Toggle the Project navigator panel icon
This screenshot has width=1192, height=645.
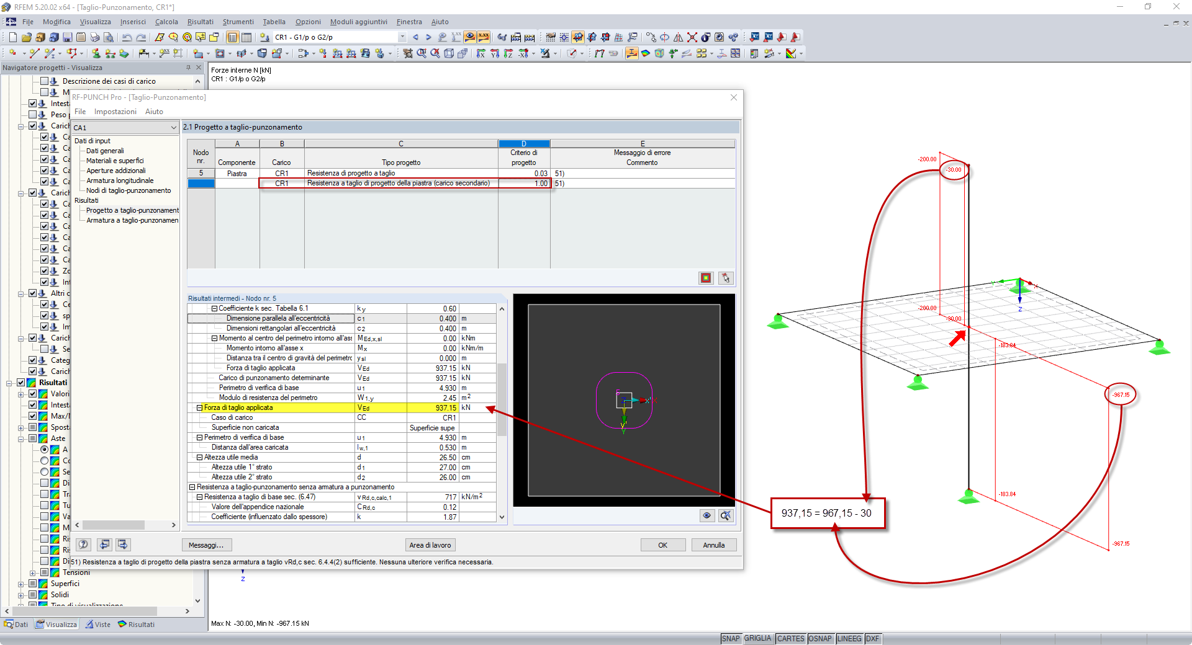pos(233,37)
